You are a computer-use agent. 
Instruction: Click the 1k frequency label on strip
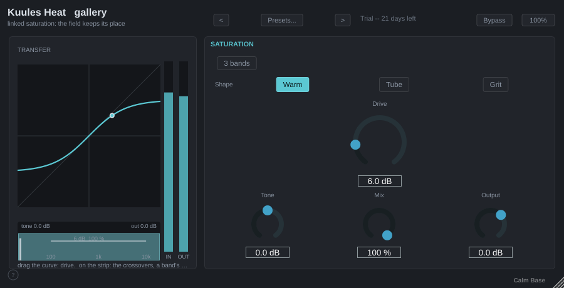click(x=98, y=257)
